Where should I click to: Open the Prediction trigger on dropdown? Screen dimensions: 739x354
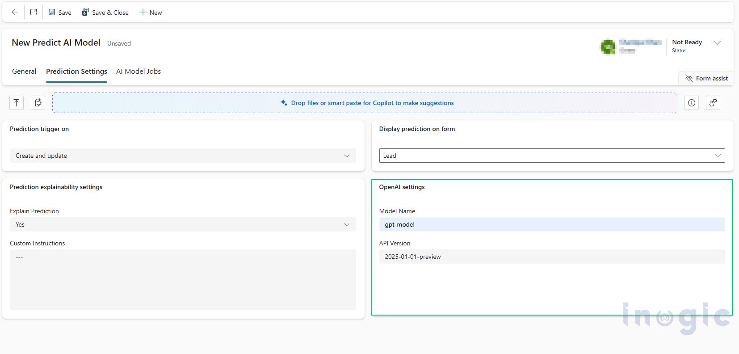(x=183, y=156)
